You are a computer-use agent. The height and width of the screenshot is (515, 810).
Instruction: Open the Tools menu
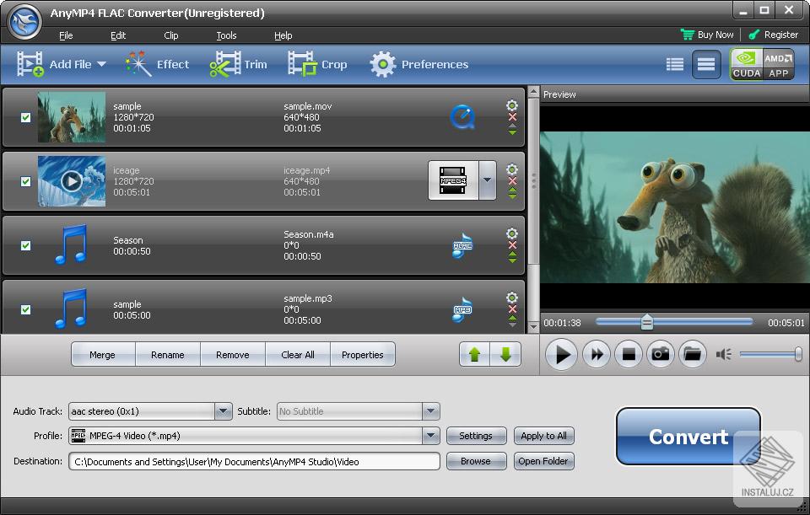(x=225, y=35)
